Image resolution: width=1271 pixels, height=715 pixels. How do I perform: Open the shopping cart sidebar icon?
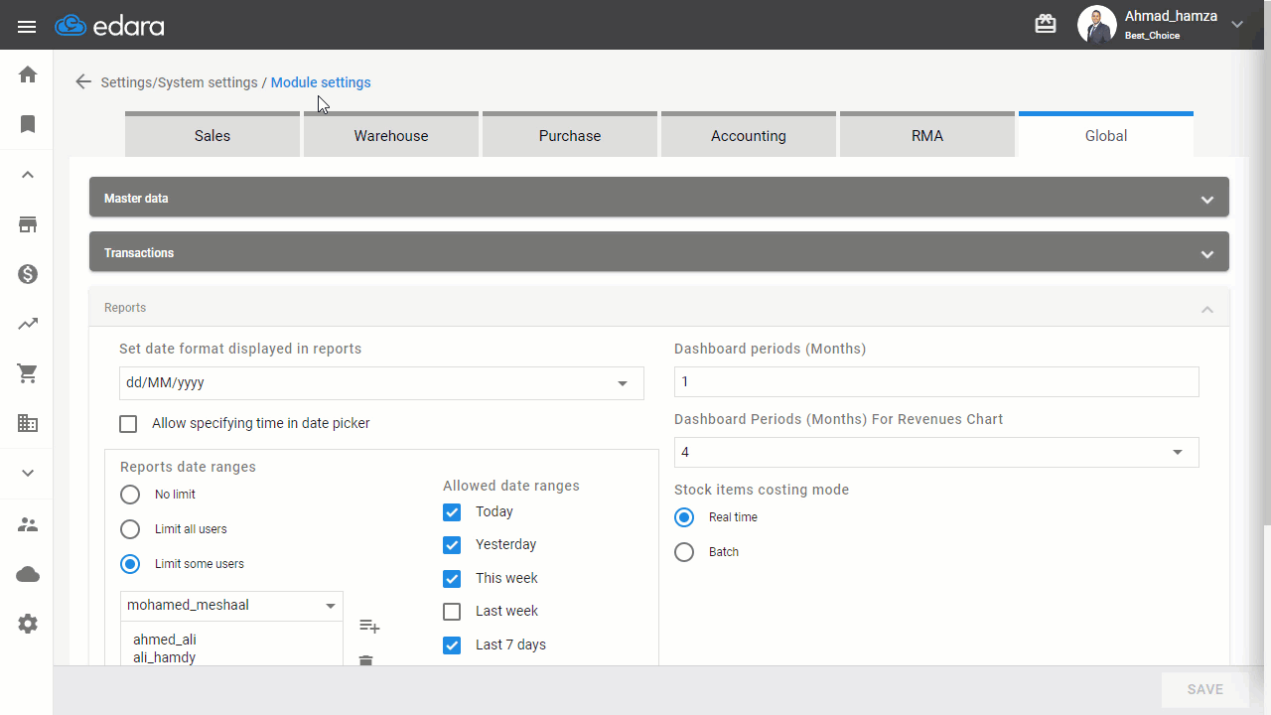(x=28, y=373)
